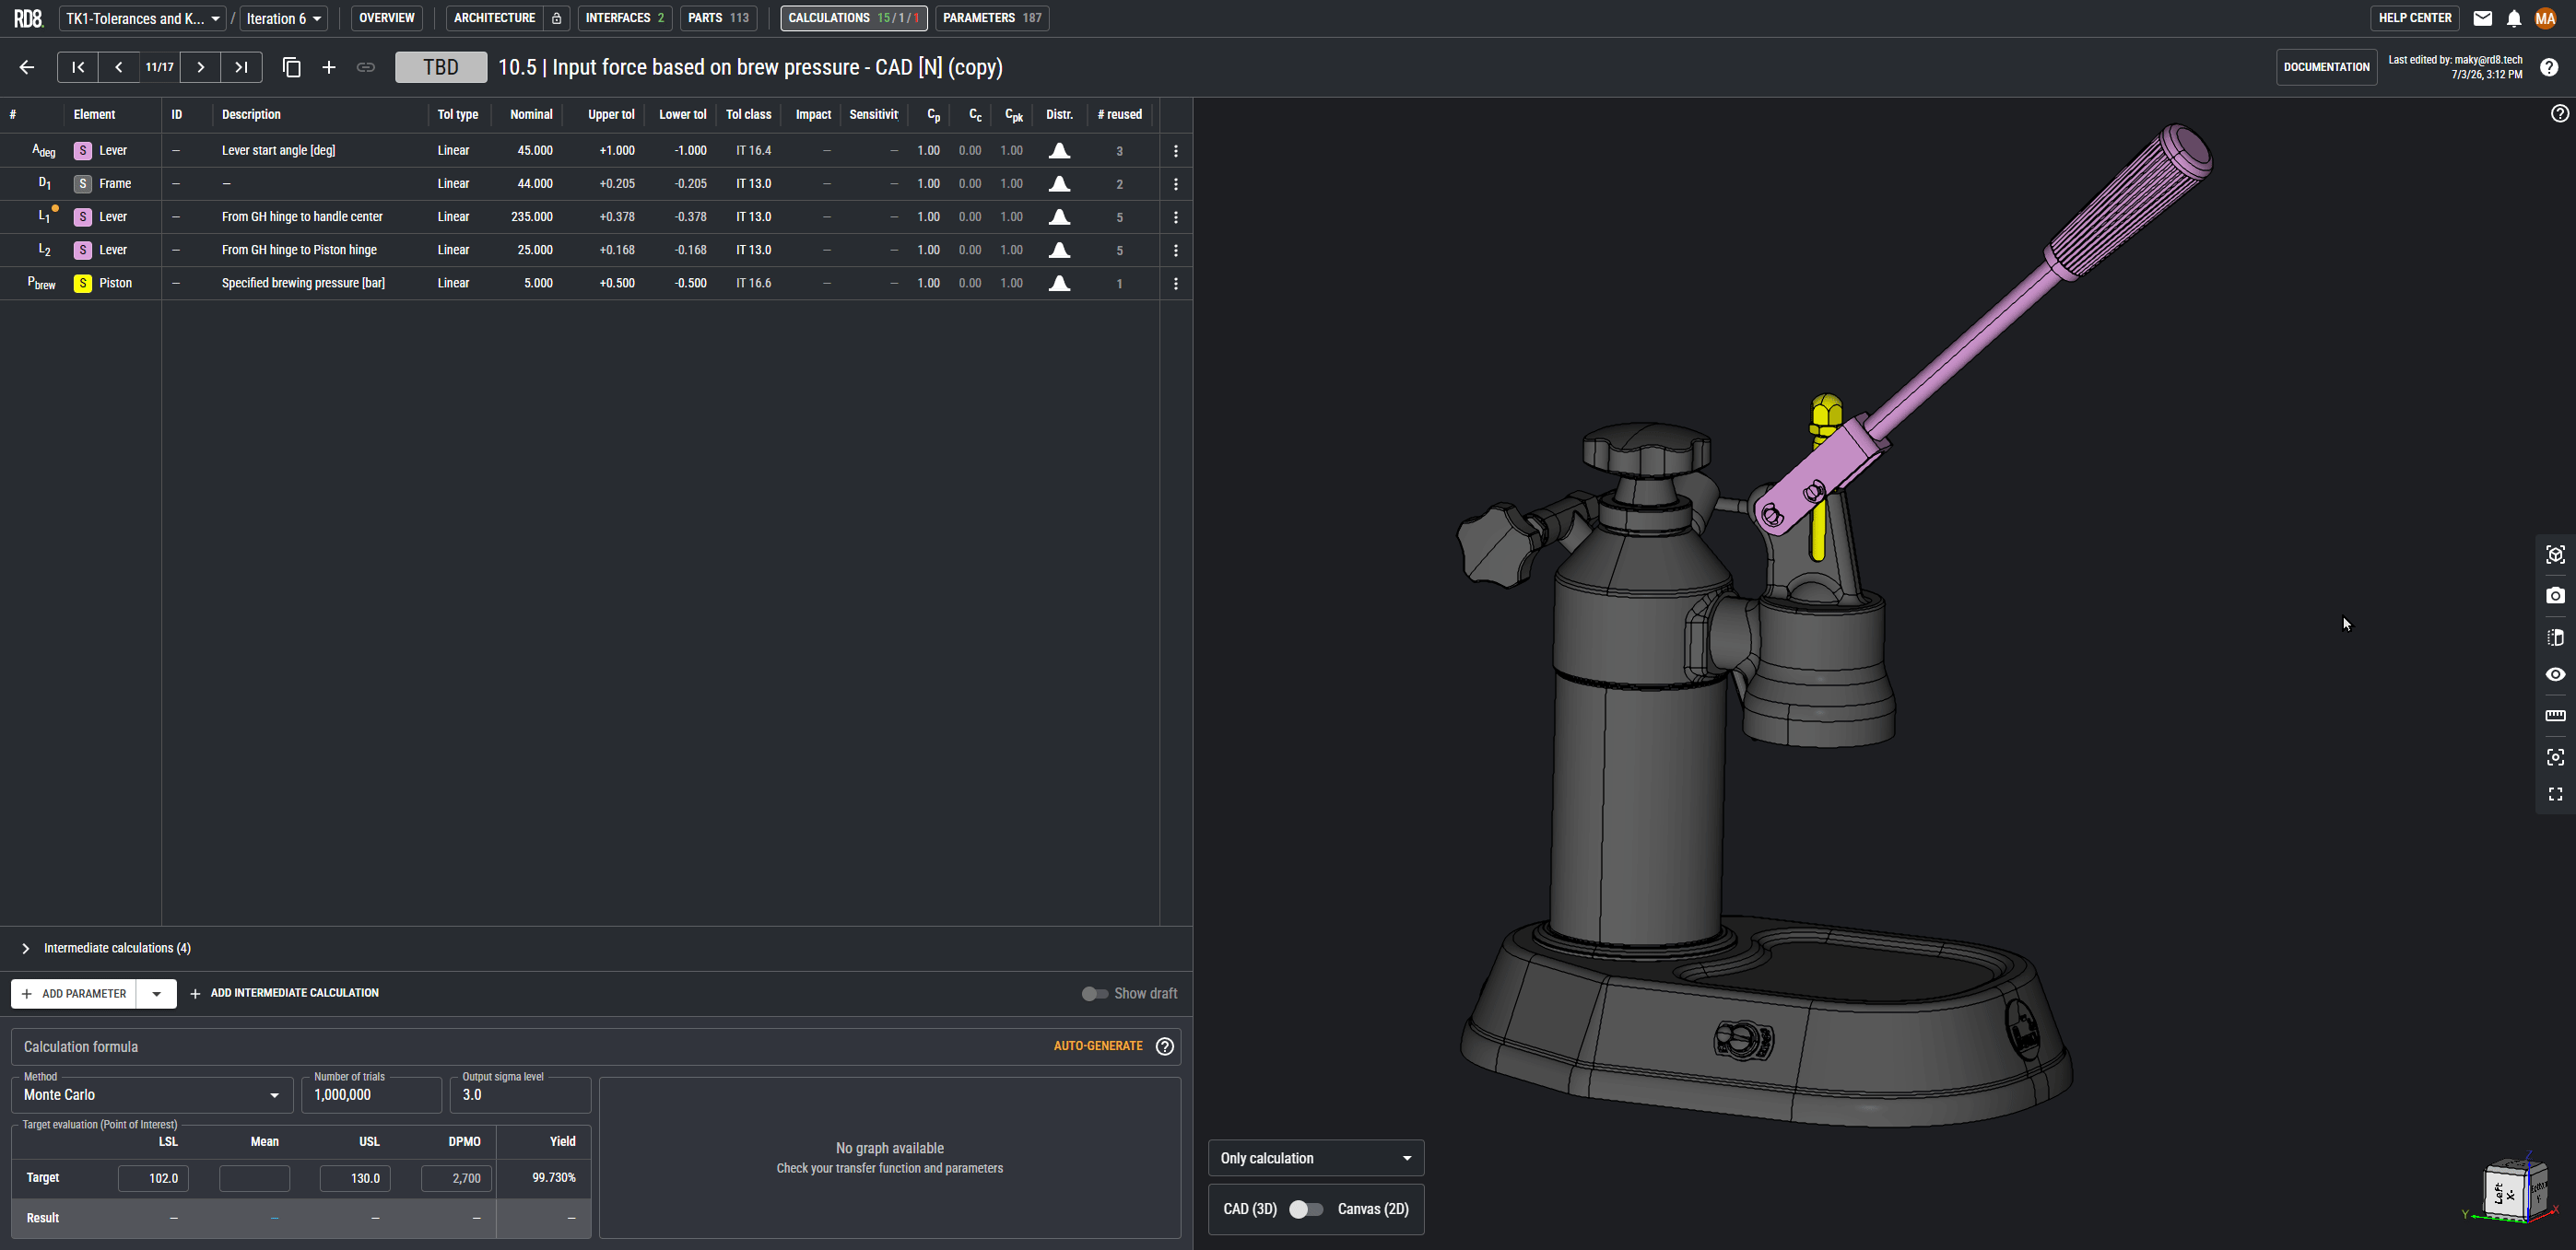Open the Overview tab
The height and width of the screenshot is (1250, 2576).
387,18
